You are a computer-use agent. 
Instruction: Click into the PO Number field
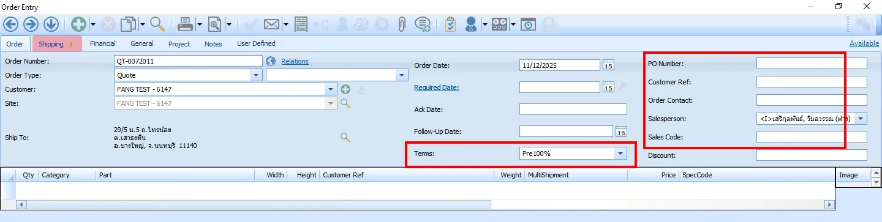pos(812,64)
